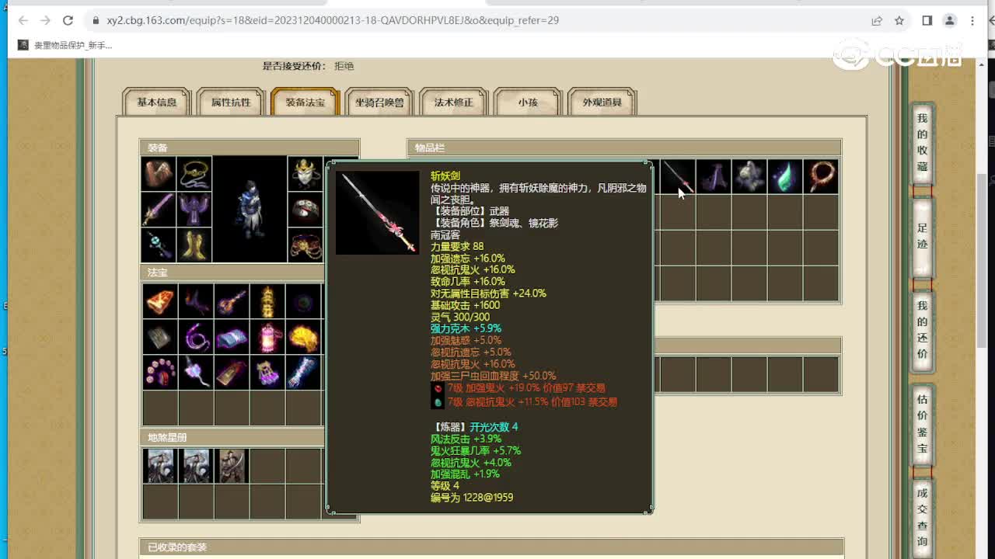Open the browser side panel icon
The height and width of the screenshot is (559, 995).
927,21
